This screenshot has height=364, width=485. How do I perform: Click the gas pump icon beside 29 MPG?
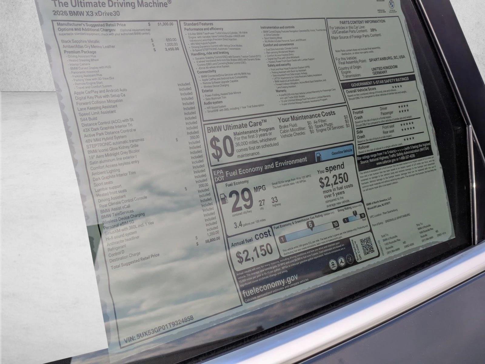point(225,199)
